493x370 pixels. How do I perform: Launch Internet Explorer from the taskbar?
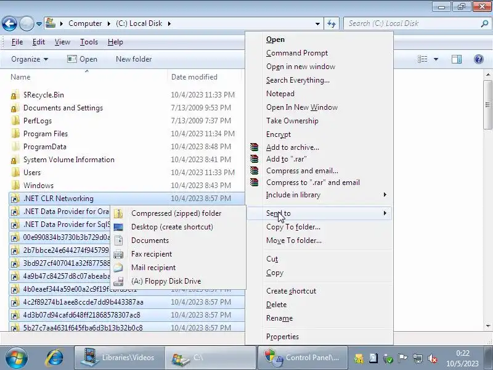coord(54,358)
